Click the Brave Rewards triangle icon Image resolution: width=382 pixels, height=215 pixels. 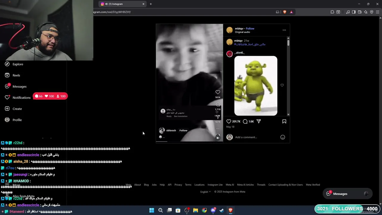point(291,12)
